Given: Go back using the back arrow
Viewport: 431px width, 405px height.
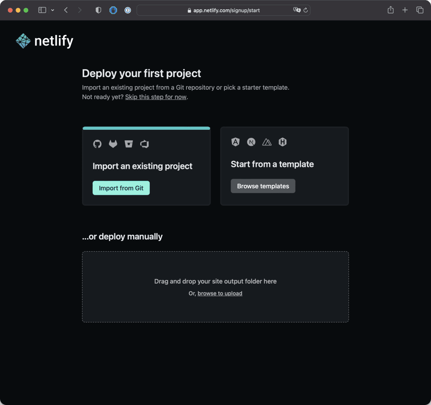Looking at the screenshot, I should click(x=66, y=10).
